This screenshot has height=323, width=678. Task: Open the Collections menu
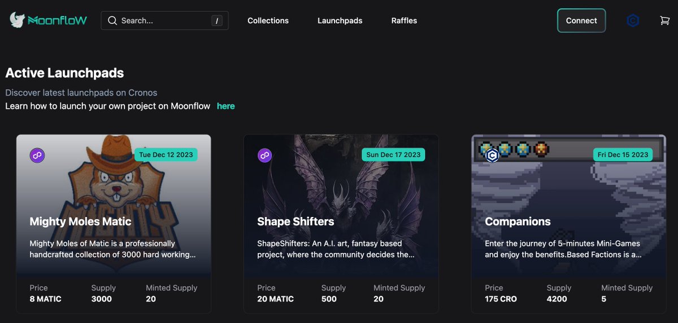268,21
